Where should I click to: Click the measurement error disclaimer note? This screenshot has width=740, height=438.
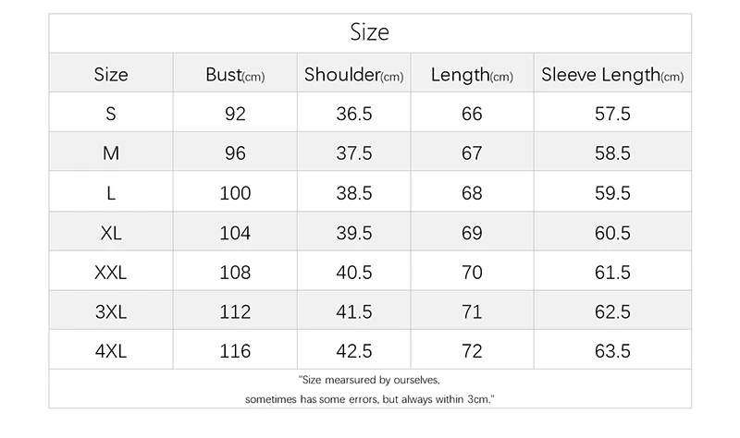point(370,390)
